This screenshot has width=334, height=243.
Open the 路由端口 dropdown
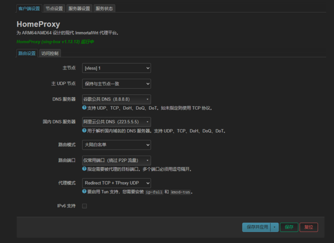click(x=116, y=160)
